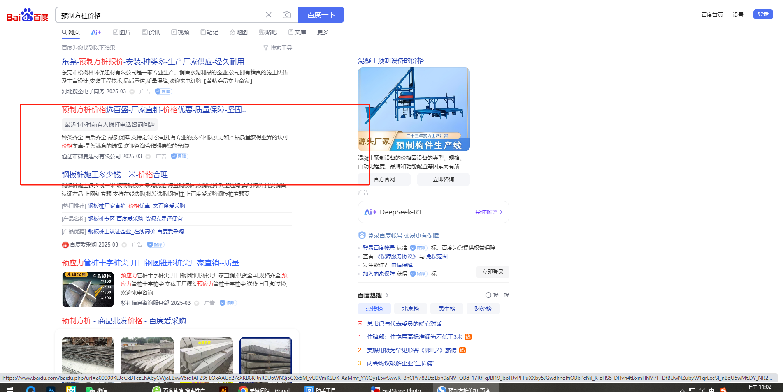Open the 预制构件生产线 equipment image
The image size is (783, 392).
[414, 109]
